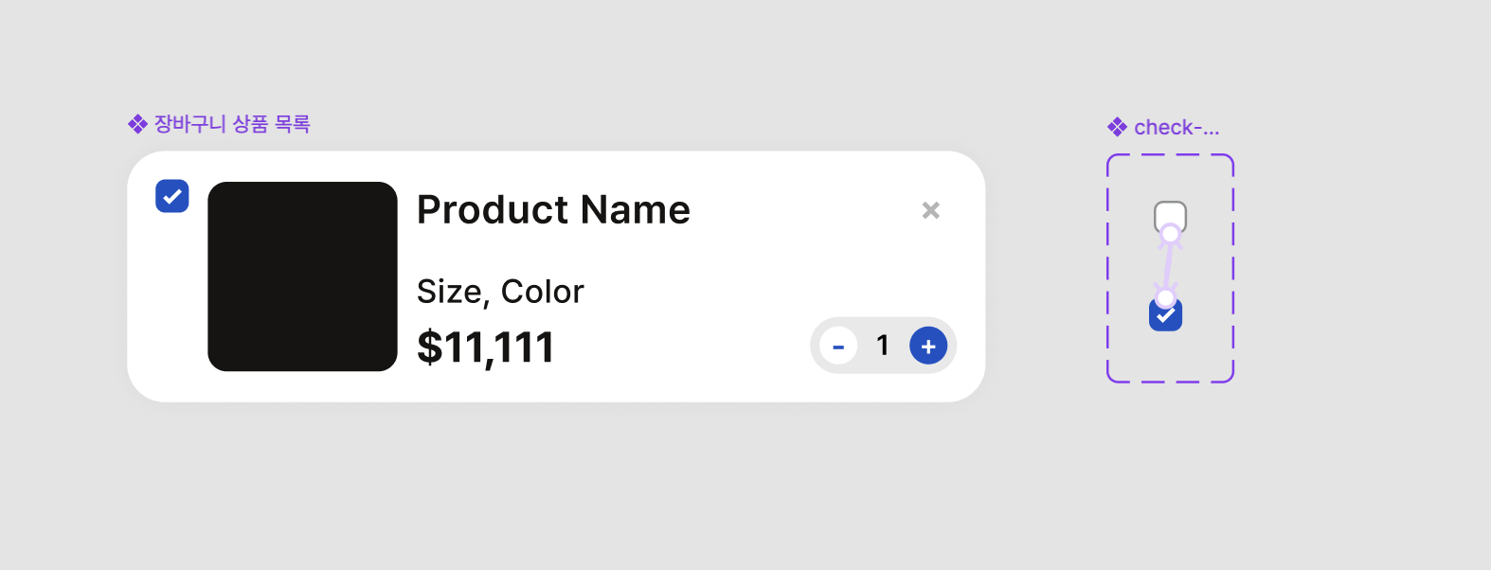
Task: Click the Size, Color text layer
Action: tap(500, 292)
